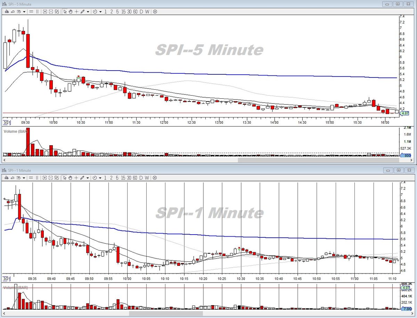Select the pointer tool in 5 Minute chart
The width and height of the screenshot is (417, 318).
point(65,11)
